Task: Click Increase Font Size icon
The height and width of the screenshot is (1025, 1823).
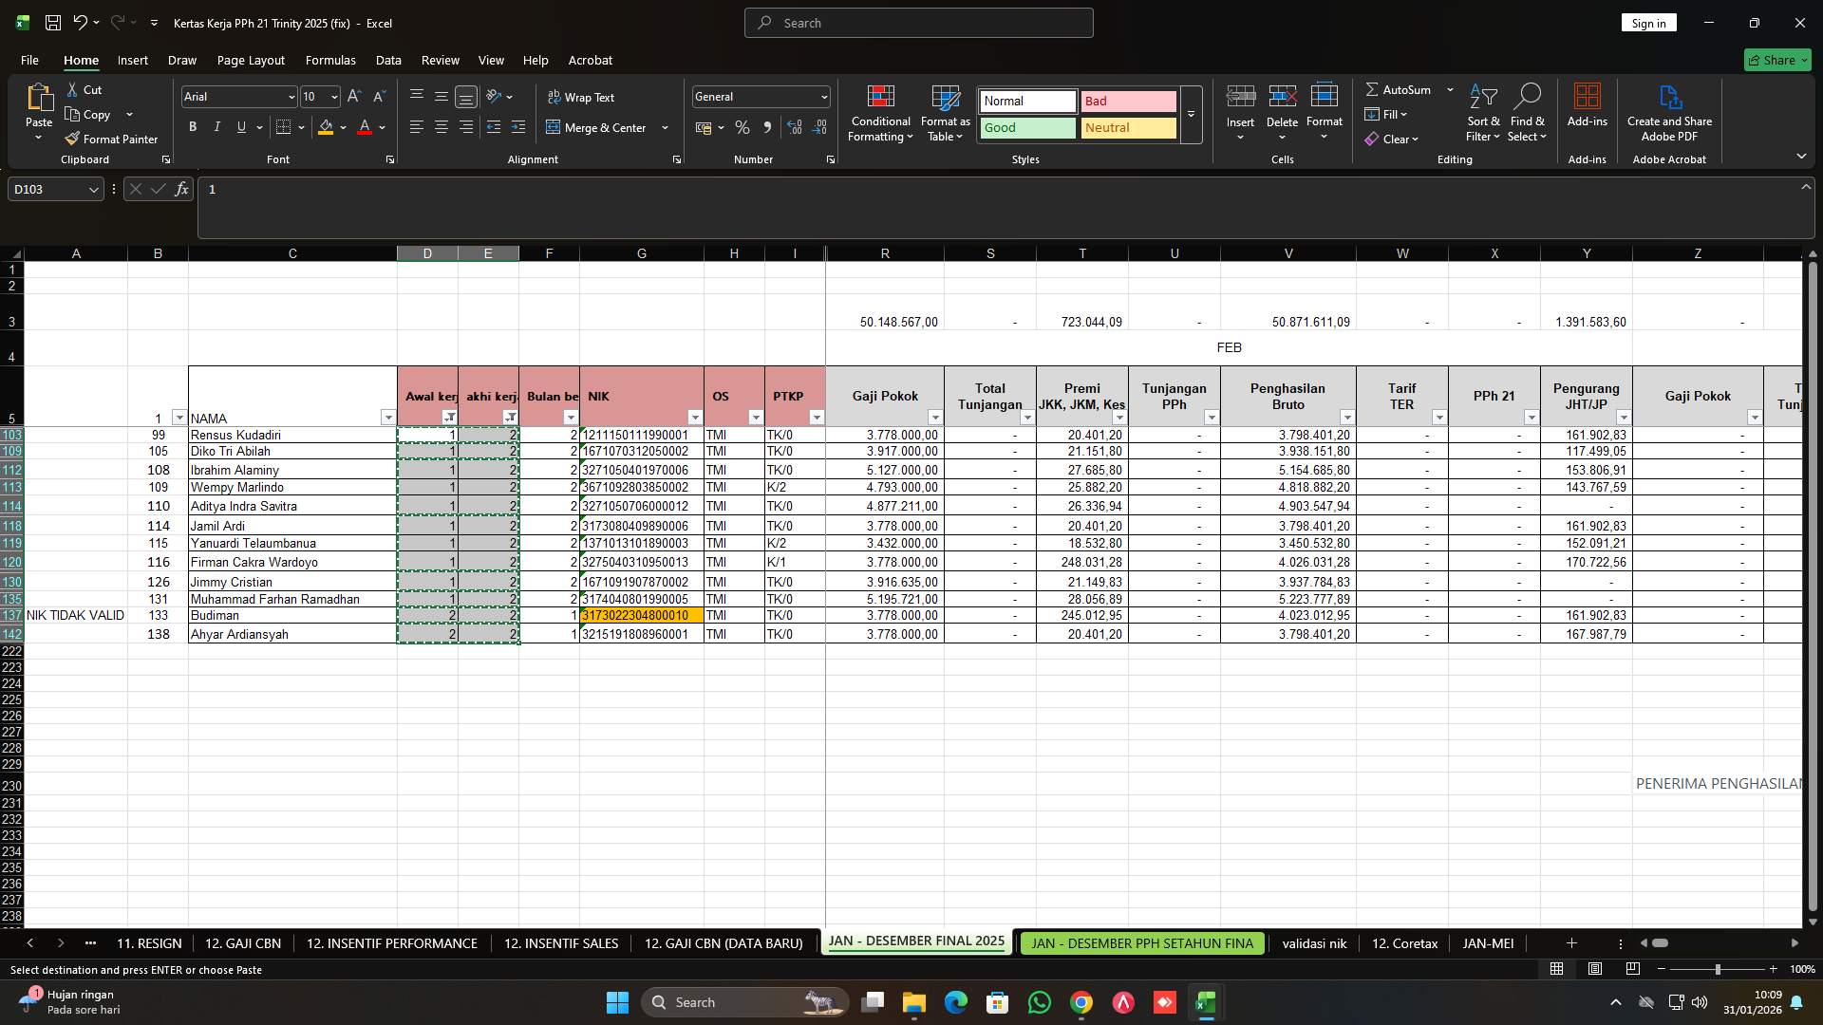Action: pyautogui.click(x=354, y=96)
